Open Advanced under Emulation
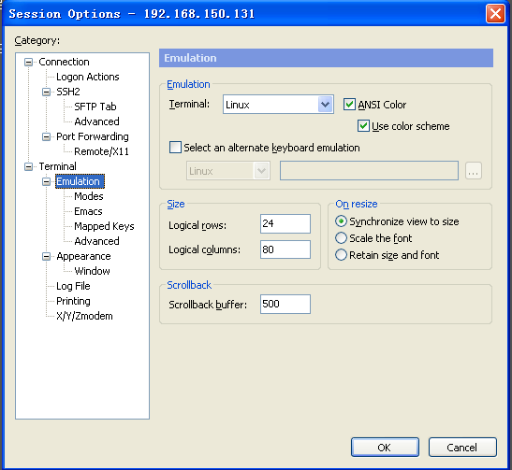The height and width of the screenshot is (470, 512). pos(96,241)
